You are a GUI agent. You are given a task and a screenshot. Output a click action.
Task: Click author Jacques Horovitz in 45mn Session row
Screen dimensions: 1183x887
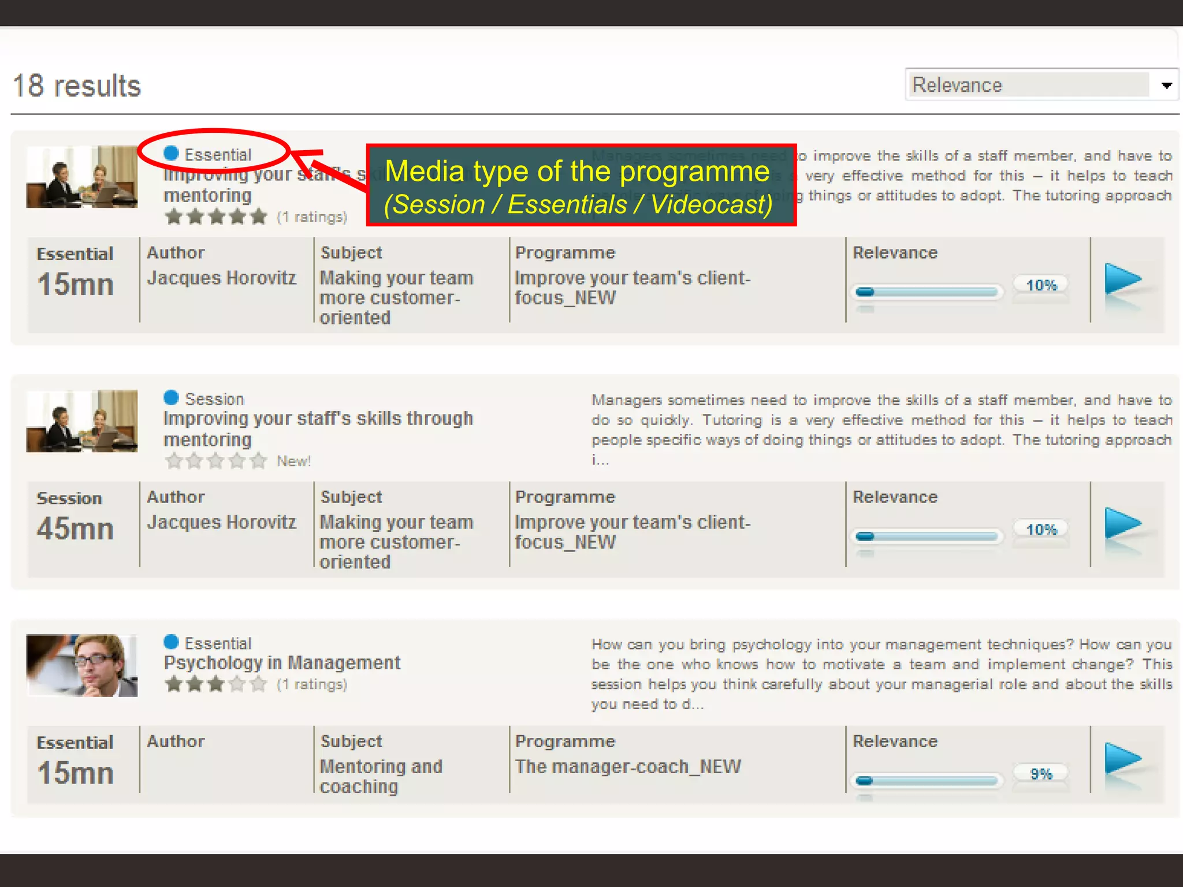(x=221, y=522)
